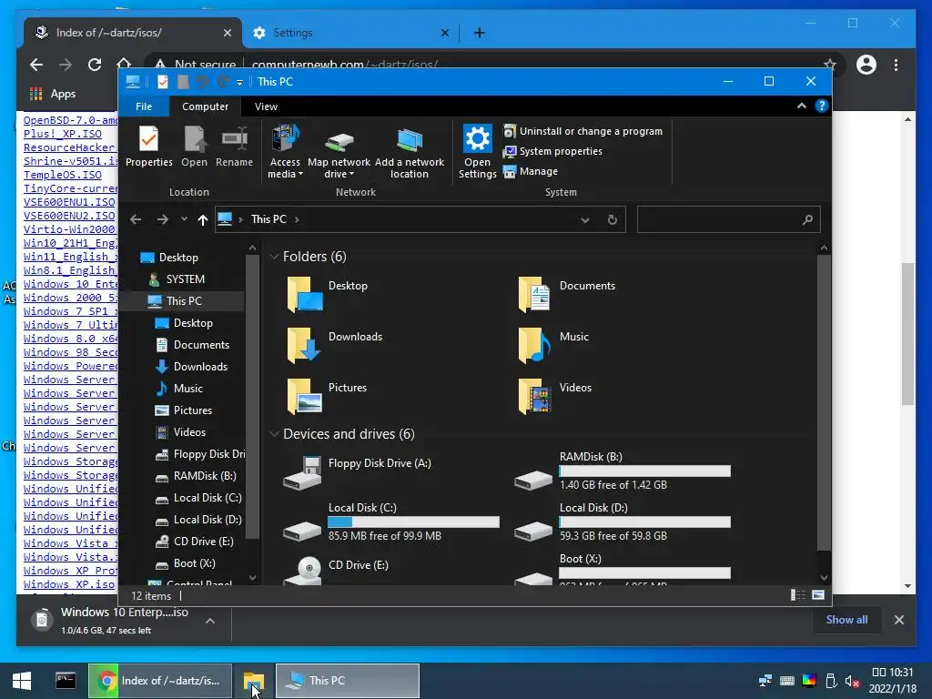Click This PC in address breadcrumb

(268, 219)
